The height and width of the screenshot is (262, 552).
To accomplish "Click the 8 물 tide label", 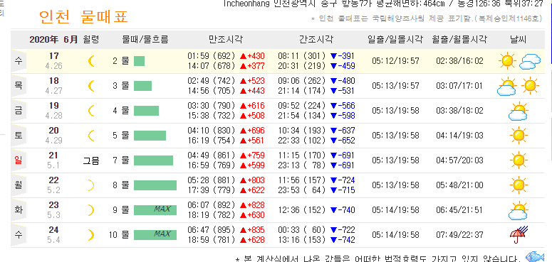I will pos(121,185).
